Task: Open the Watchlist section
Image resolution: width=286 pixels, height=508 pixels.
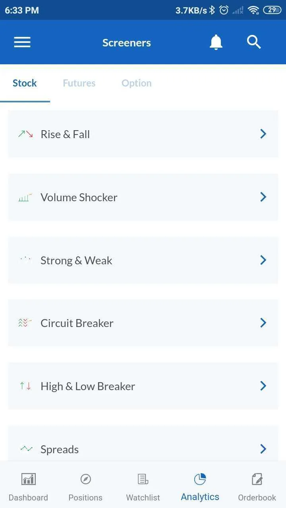Action: (143, 487)
